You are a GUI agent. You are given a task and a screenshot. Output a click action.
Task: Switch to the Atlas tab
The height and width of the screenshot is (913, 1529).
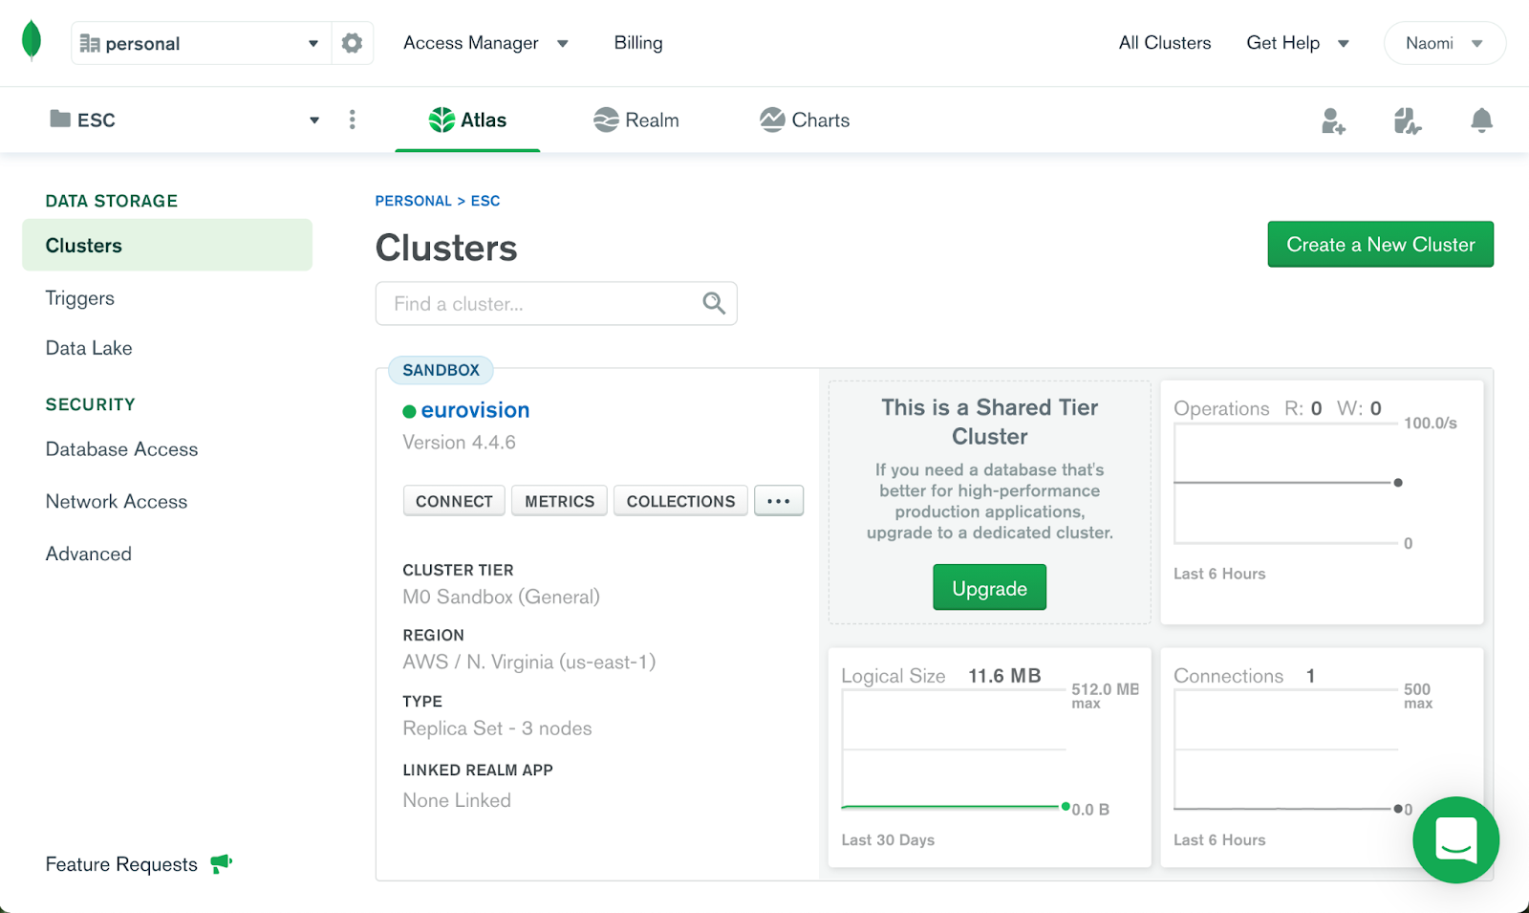click(x=468, y=120)
